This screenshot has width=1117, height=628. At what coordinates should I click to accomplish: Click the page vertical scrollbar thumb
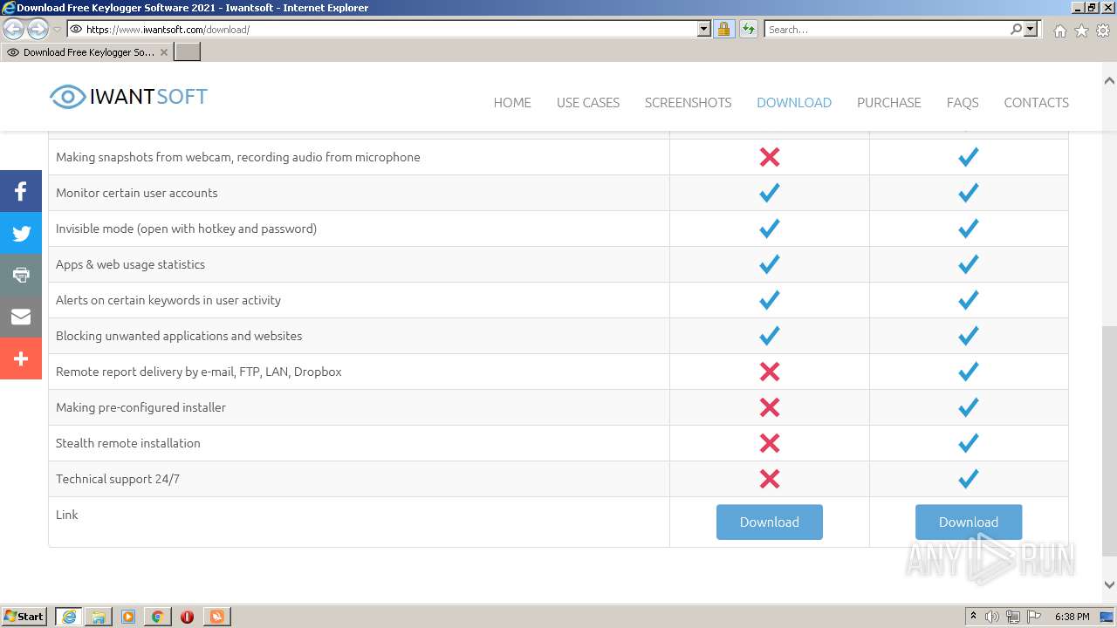[x=1109, y=441]
